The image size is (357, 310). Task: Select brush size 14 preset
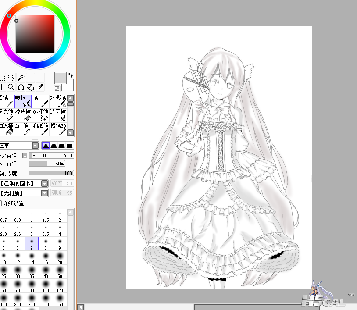32,258
